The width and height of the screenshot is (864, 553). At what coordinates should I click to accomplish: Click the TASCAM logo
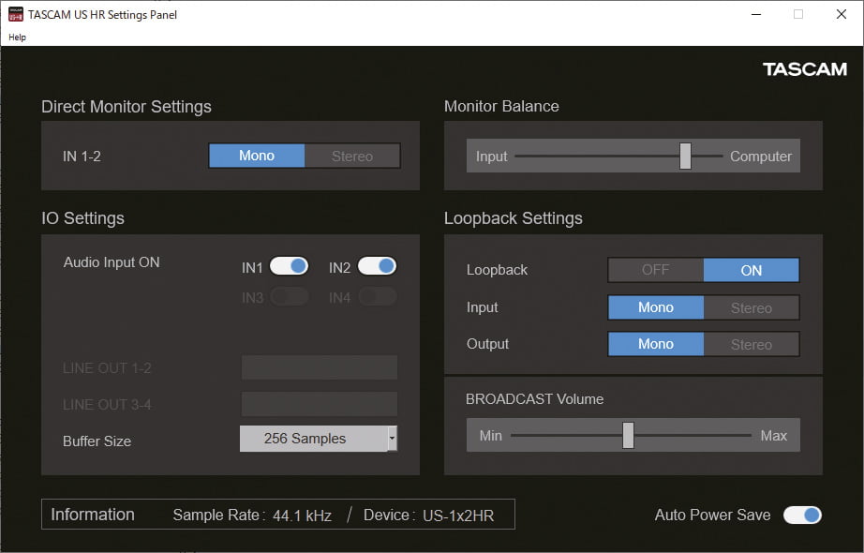[x=804, y=69]
